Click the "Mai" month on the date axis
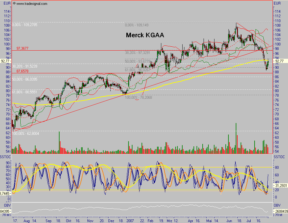The width and height of the screenshot is (288, 223). 209,221
